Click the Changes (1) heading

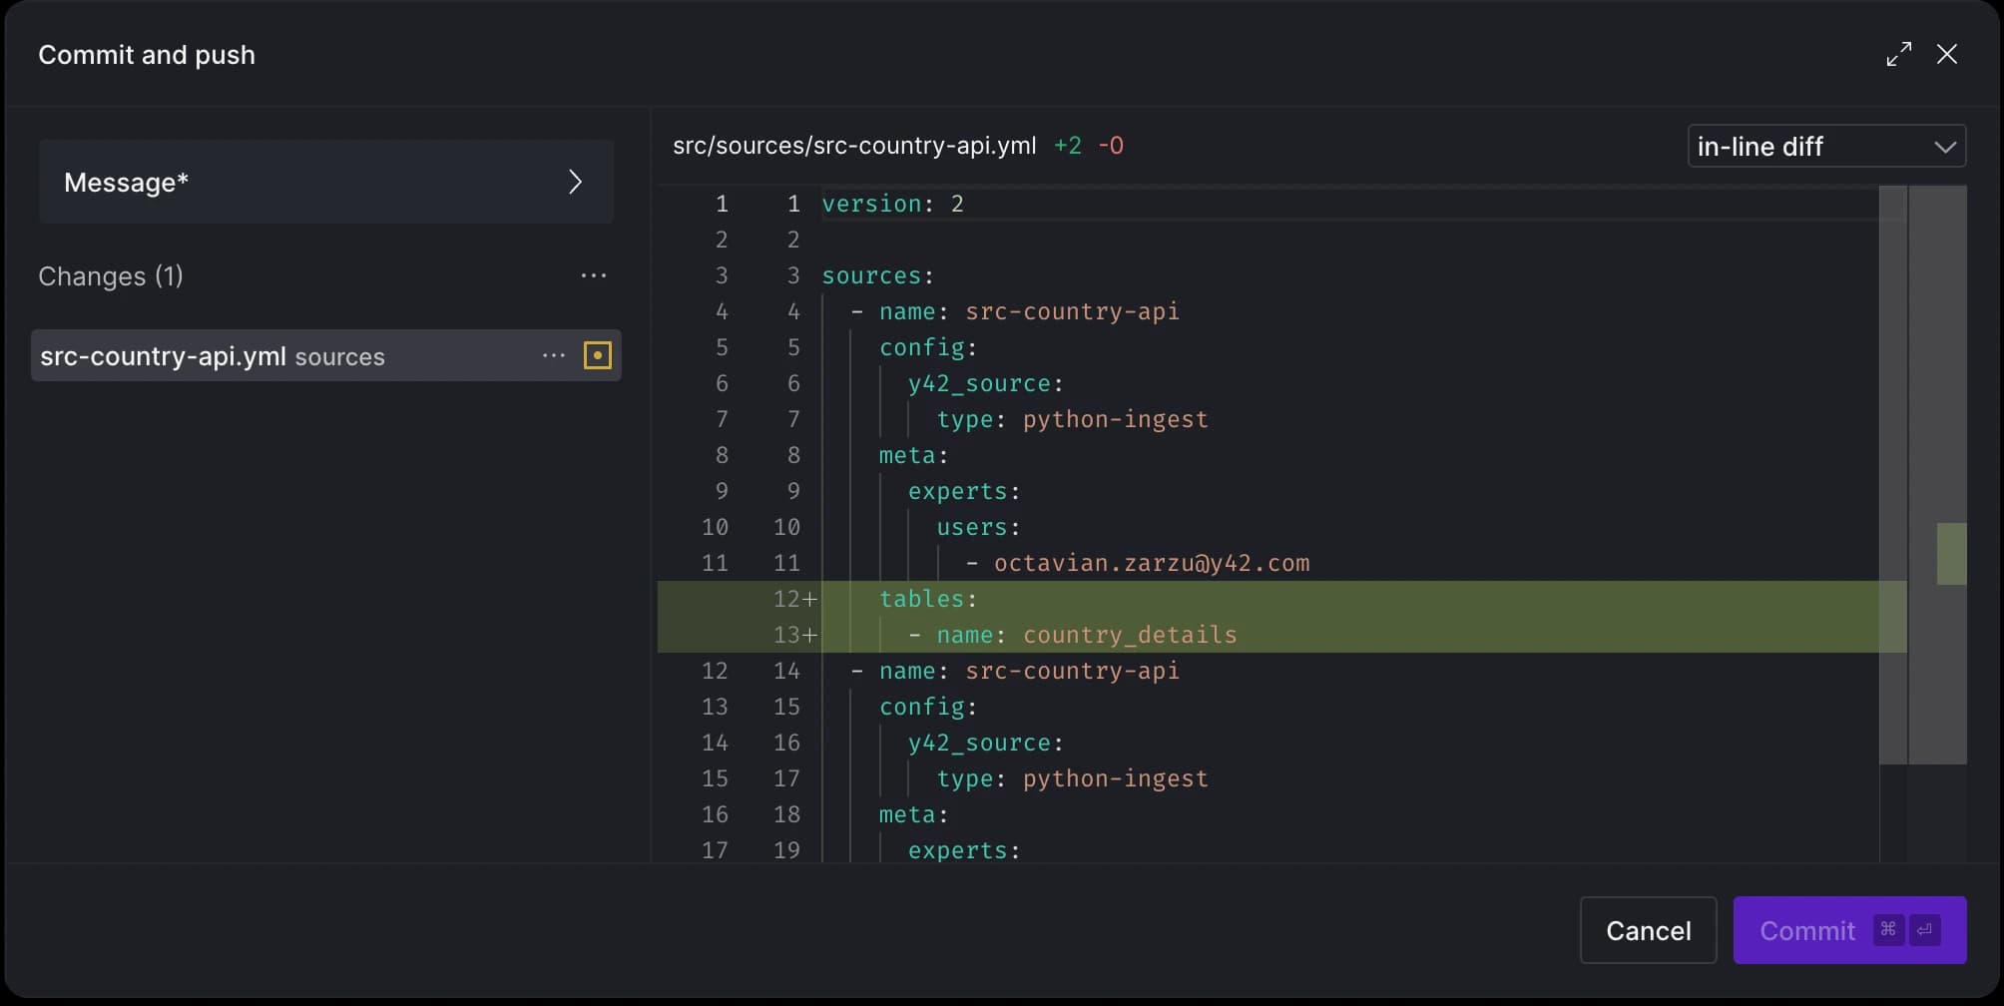[111, 276]
